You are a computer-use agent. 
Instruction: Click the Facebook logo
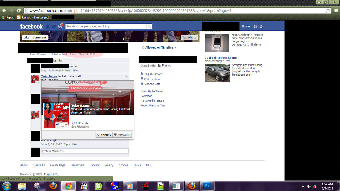(x=31, y=26)
